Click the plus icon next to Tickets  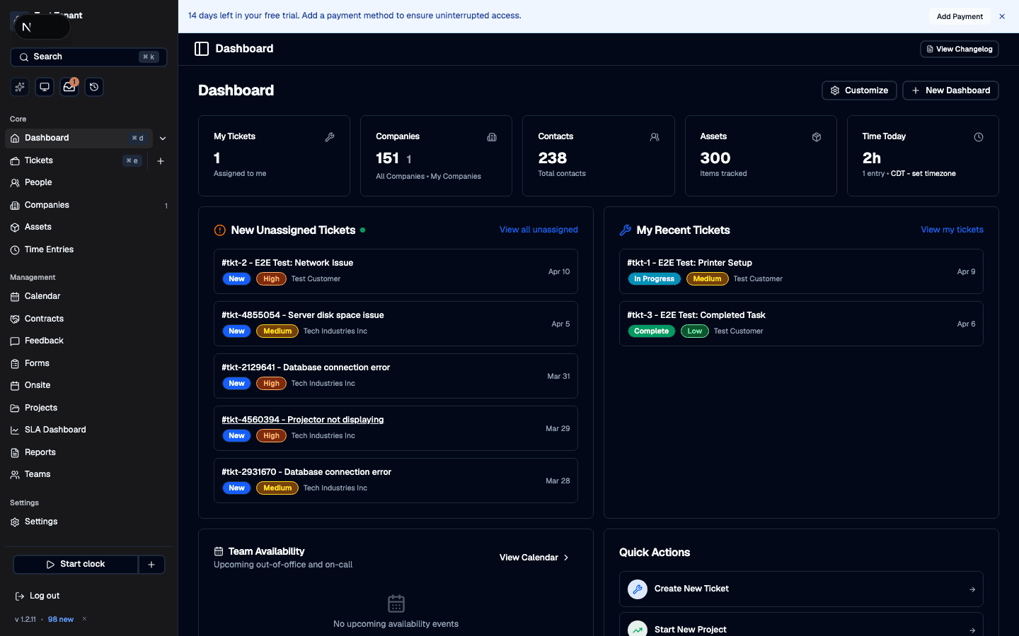(x=161, y=160)
